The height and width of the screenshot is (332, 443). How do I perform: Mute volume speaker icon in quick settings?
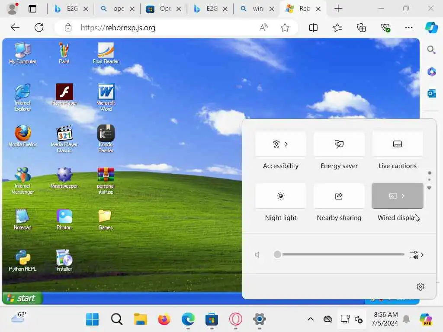pyautogui.click(x=257, y=255)
